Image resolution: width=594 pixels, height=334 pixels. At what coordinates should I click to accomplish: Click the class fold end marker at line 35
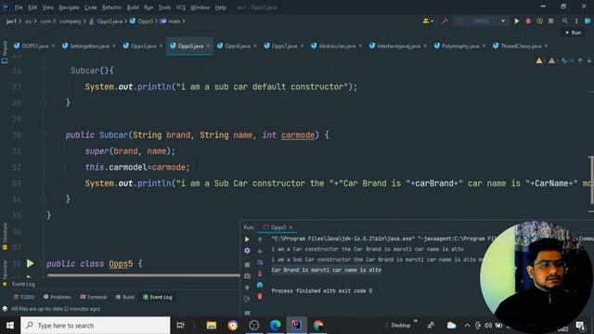43,215
